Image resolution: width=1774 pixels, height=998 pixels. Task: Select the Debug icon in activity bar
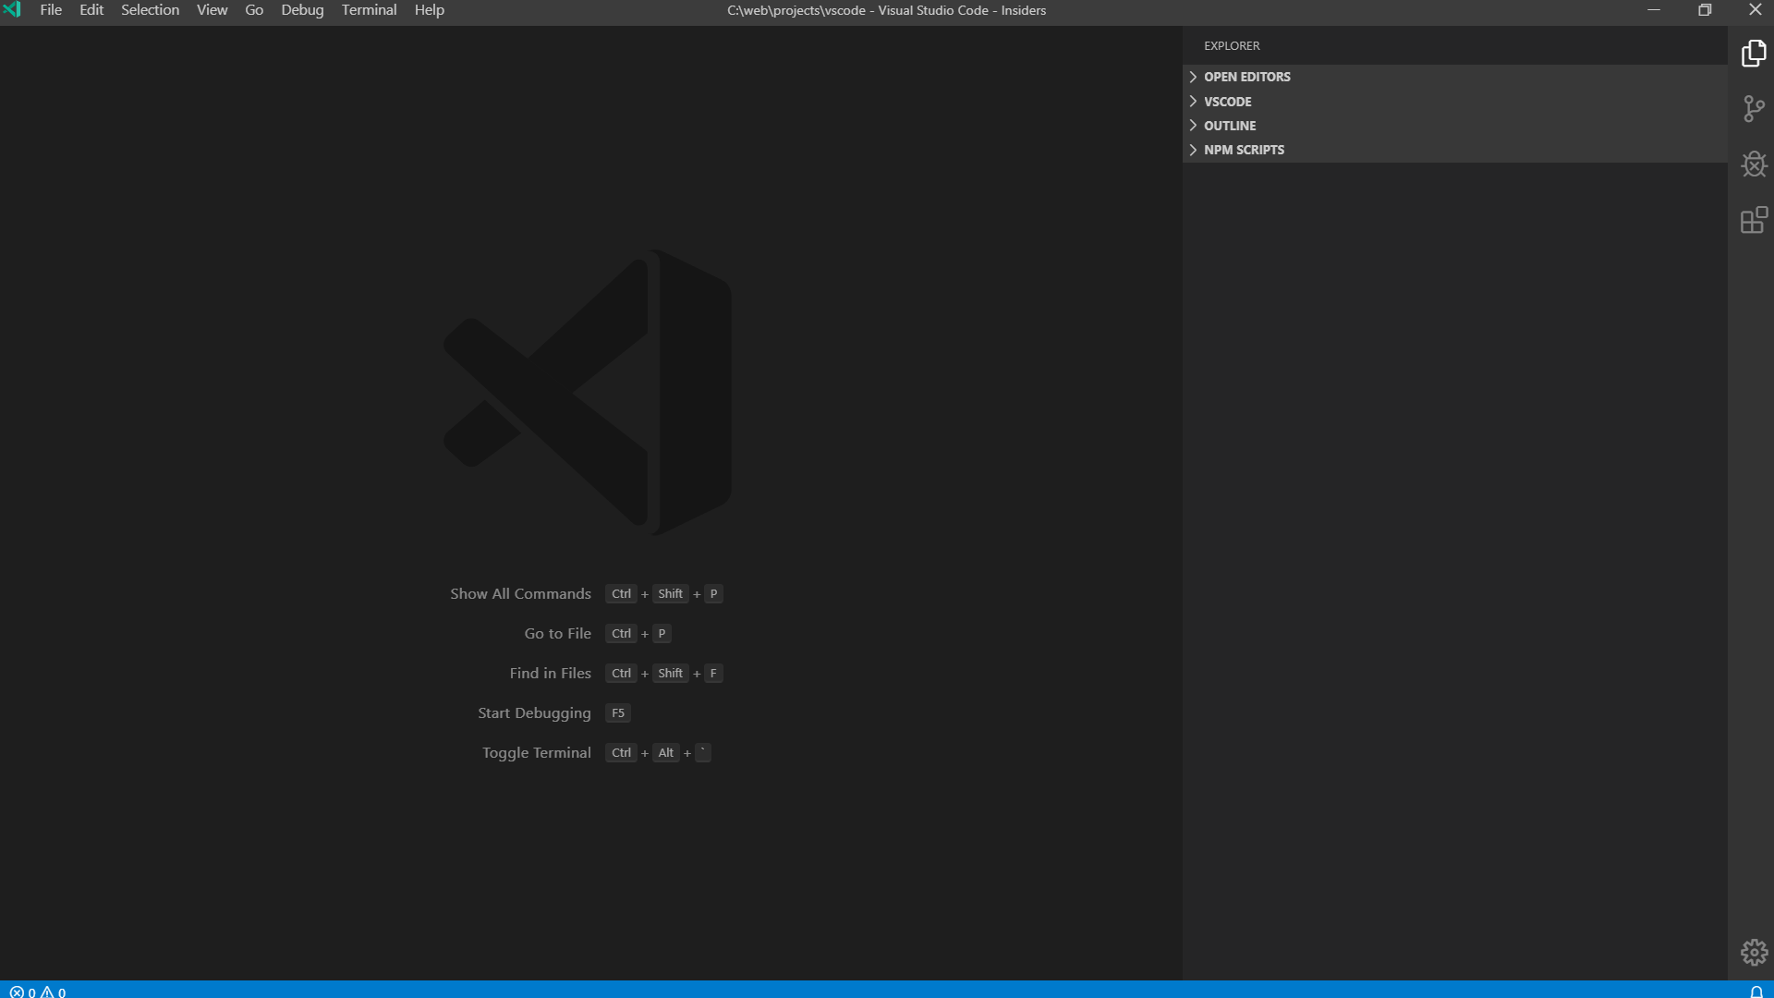click(x=1752, y=164)
